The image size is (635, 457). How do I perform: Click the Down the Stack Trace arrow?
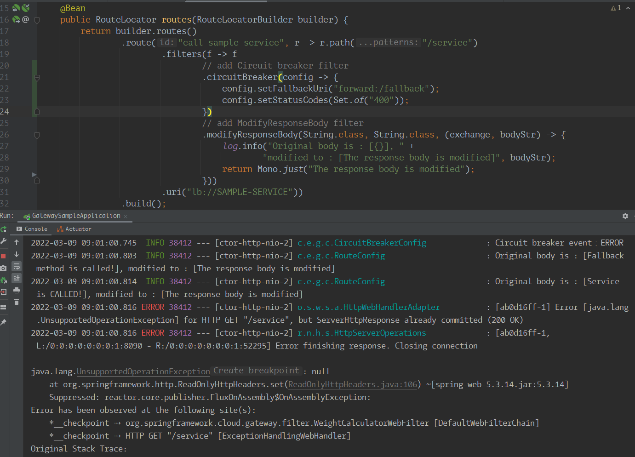point(17,254)
